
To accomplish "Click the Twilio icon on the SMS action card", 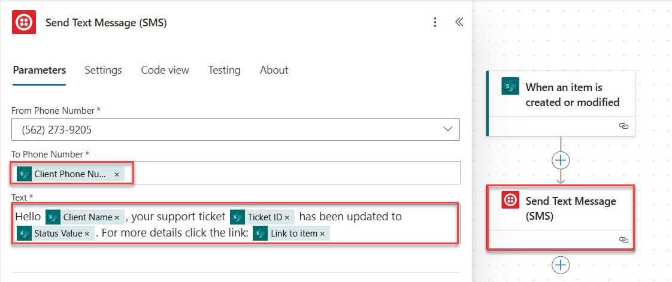I will (510, 200).
